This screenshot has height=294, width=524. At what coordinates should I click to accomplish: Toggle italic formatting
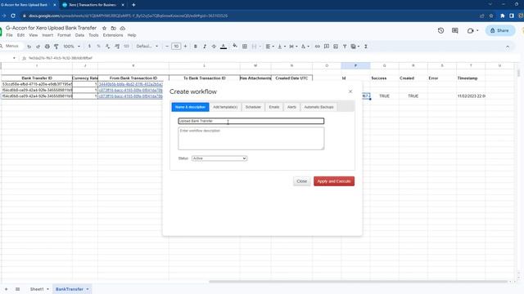[205, 47]
